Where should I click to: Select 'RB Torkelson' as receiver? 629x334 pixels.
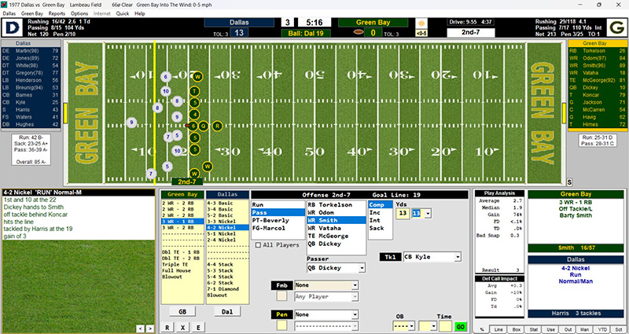(337, 205)
